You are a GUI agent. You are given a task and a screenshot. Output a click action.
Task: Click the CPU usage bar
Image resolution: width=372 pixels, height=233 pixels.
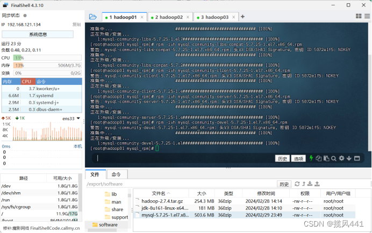click(x=47, y=58)
